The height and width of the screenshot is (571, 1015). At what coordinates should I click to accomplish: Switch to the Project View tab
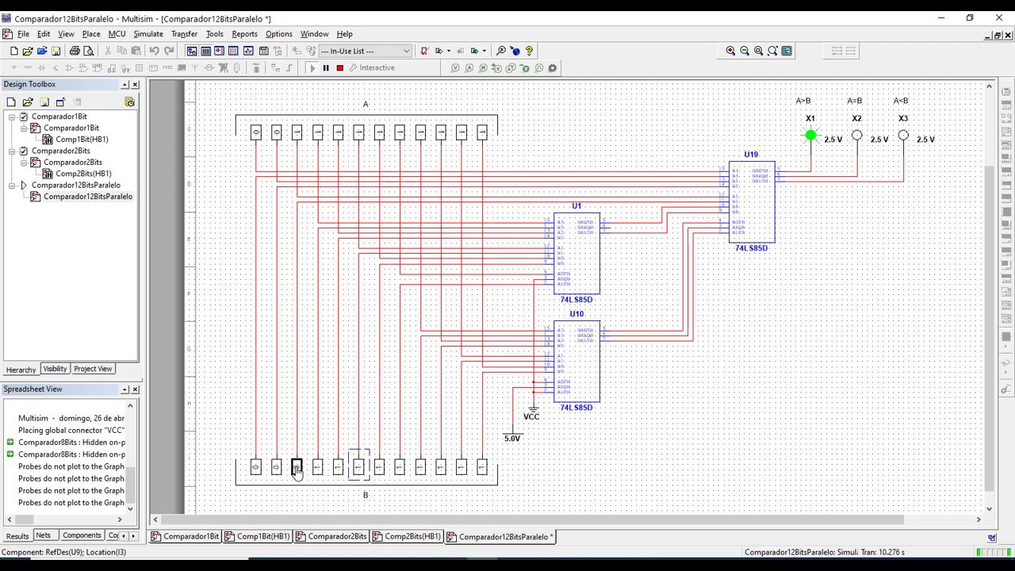click(93, 369)
